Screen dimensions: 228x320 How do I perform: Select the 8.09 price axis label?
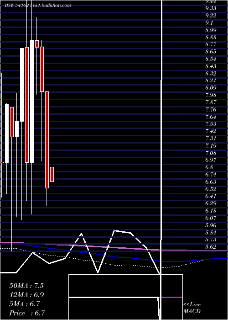coord(211,88)
